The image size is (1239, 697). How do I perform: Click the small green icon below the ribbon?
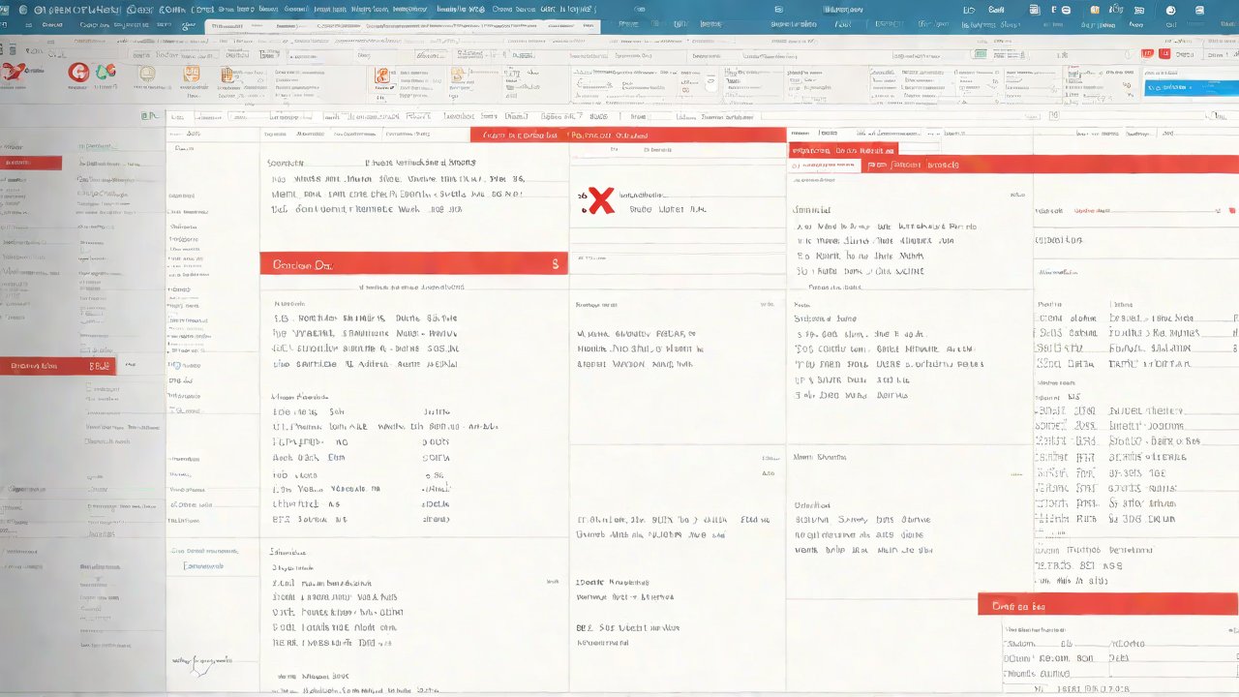point(148,115)
